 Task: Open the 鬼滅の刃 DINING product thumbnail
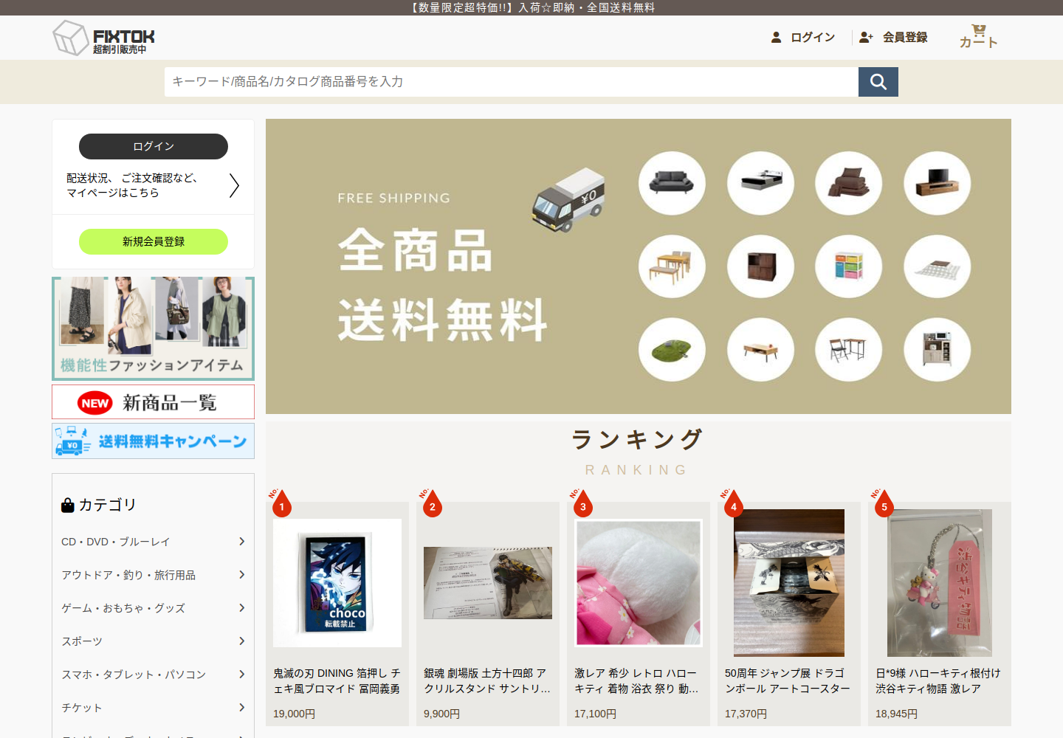337,583
